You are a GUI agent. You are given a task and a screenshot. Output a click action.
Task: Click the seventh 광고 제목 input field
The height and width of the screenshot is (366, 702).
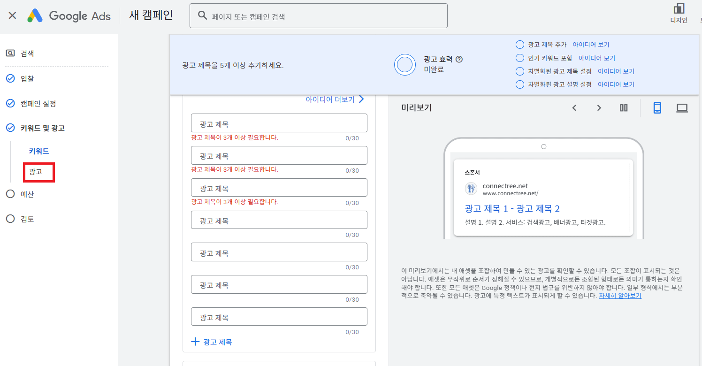[x=279, y=317]
